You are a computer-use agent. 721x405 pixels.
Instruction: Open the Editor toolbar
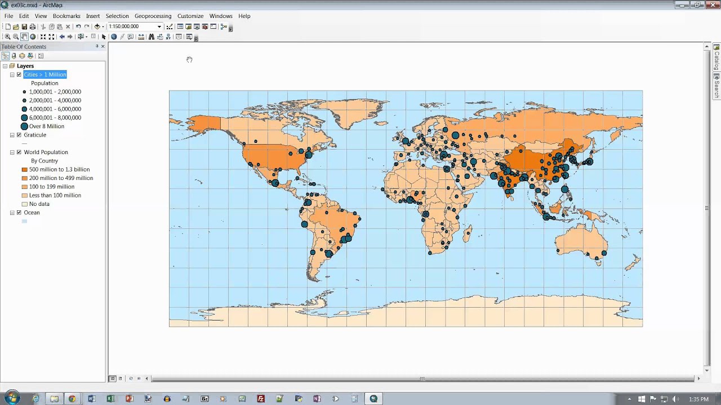point(168,26)
